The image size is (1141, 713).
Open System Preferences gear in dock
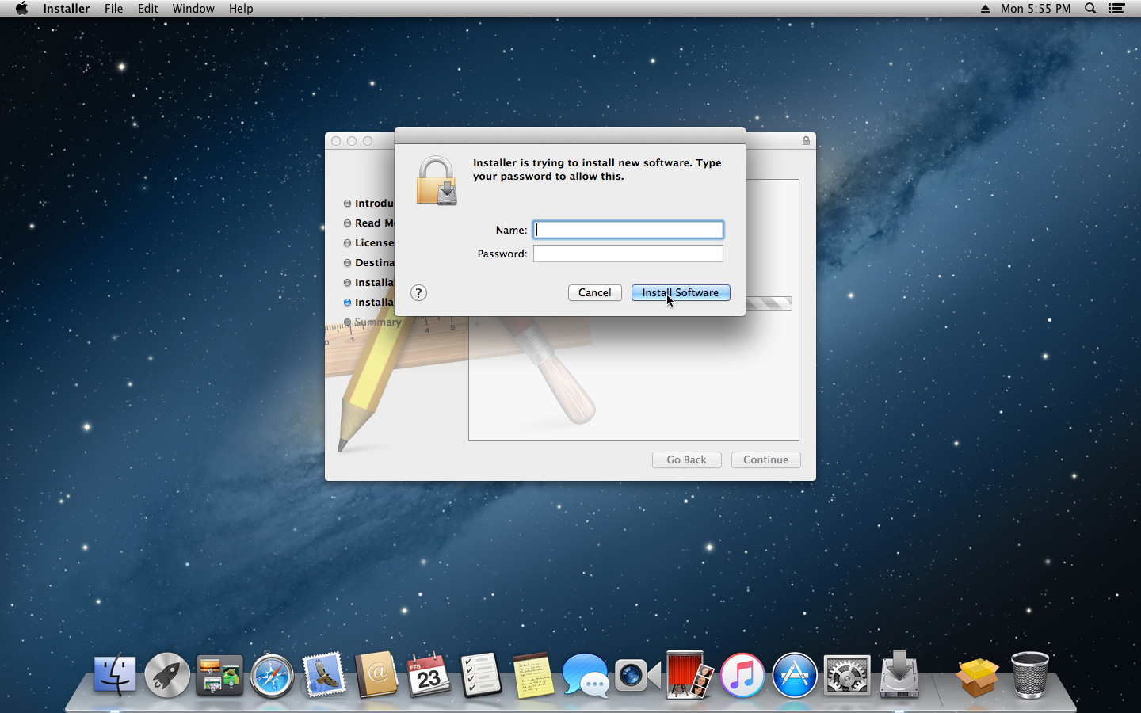pos(846,677)
